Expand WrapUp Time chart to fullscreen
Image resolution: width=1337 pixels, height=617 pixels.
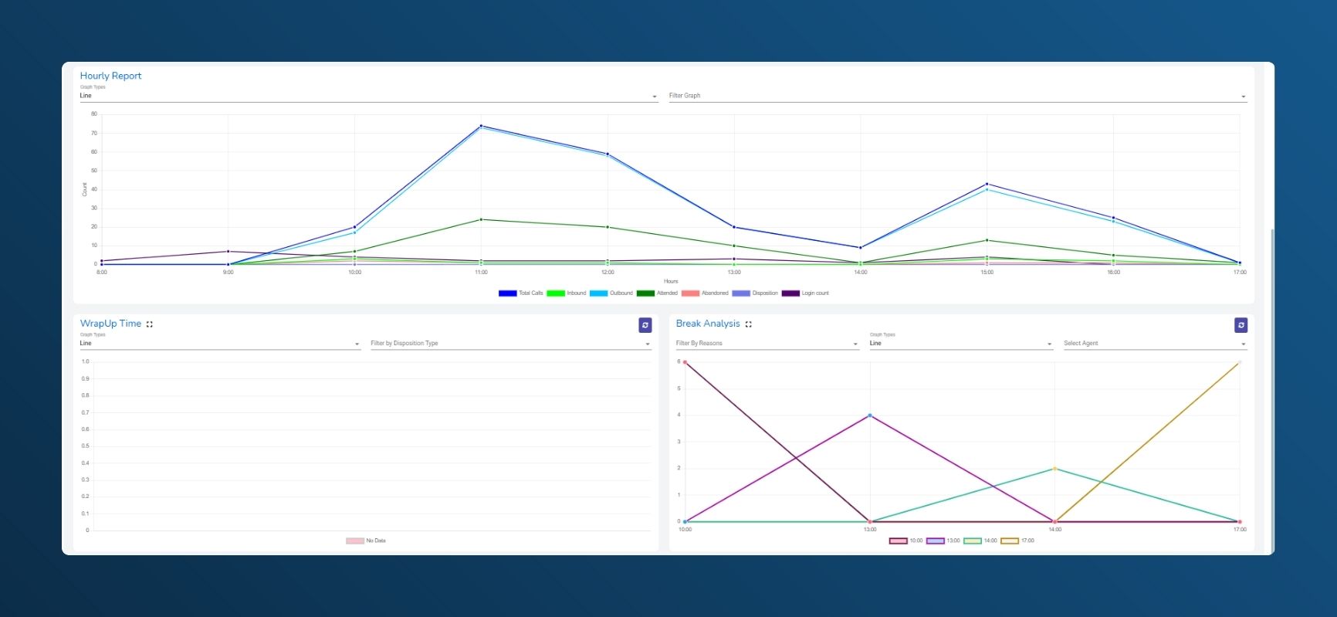[x=150, y=324]
